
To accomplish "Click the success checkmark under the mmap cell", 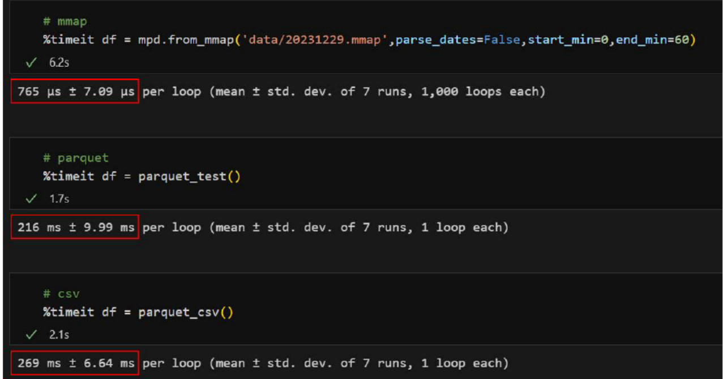I will click(x=31, y=63).
